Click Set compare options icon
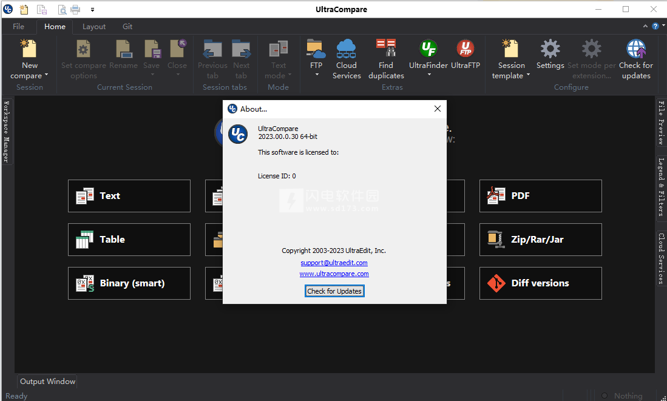The width and height of the screenshot is (667, 401). coord(83,49)
